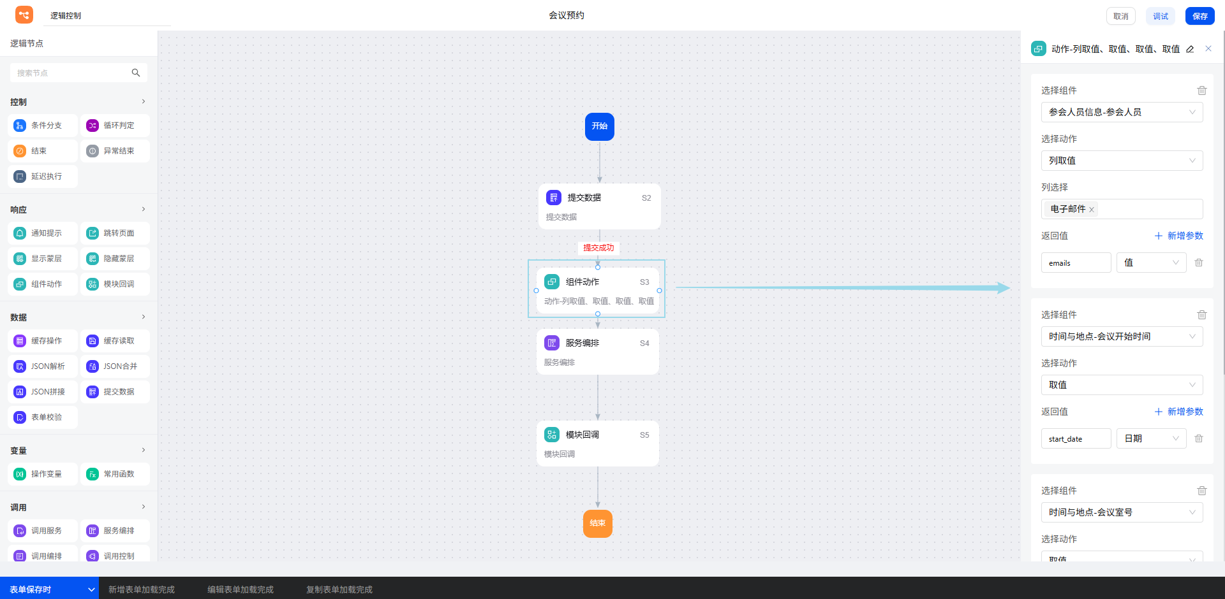Viewport: 1225px width, 599px height.
Task: Click the 循环判定 node icon
Action: tap(93, 126)
